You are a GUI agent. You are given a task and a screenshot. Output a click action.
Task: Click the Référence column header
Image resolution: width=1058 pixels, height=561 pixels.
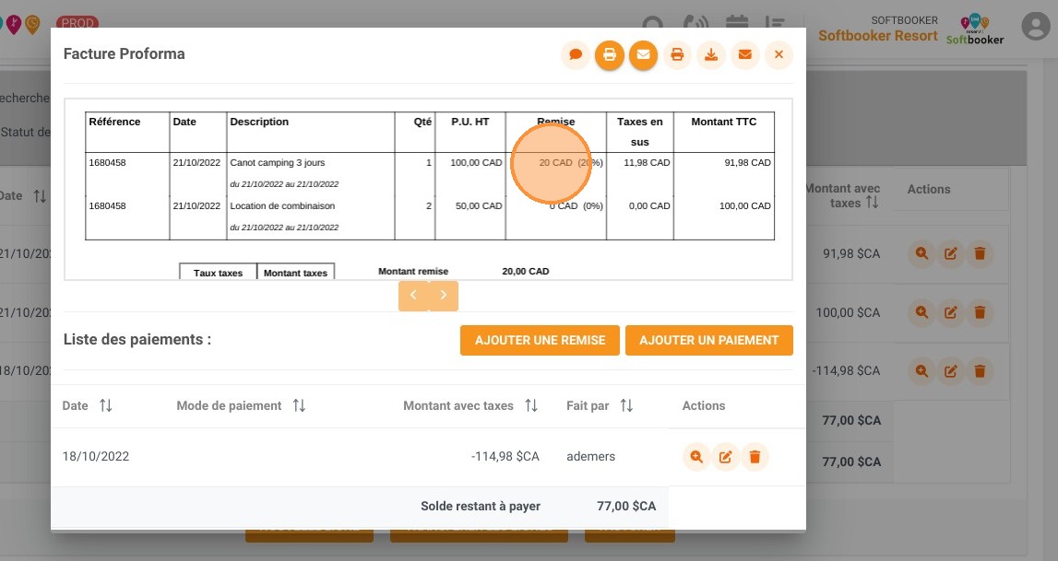point(114,122)
